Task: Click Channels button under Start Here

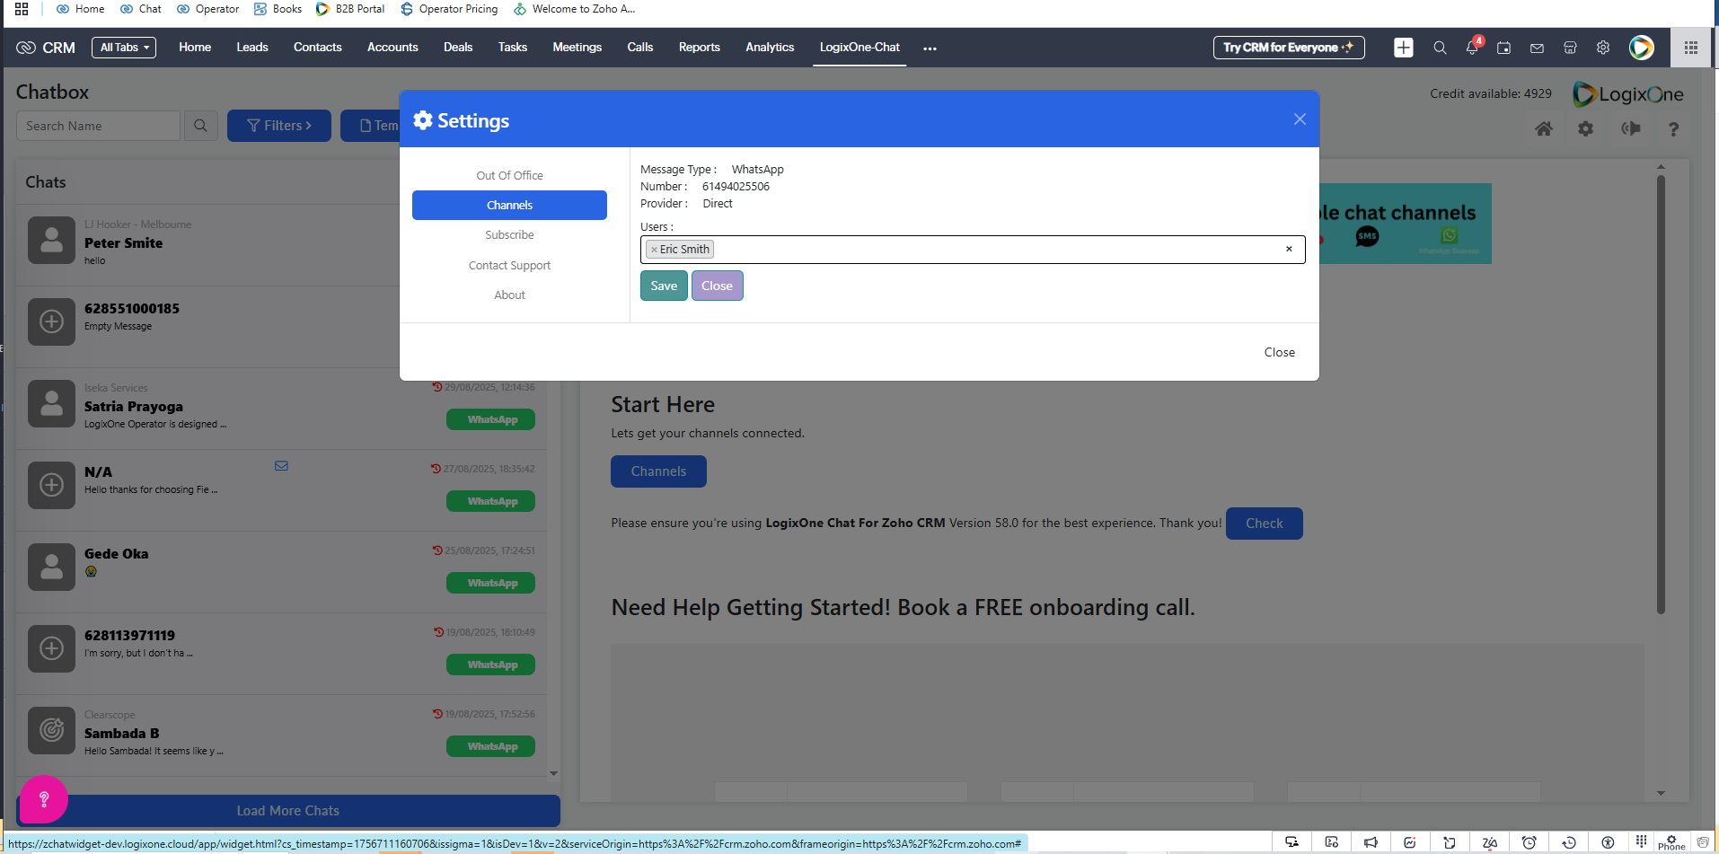Action: pos(658,471)
